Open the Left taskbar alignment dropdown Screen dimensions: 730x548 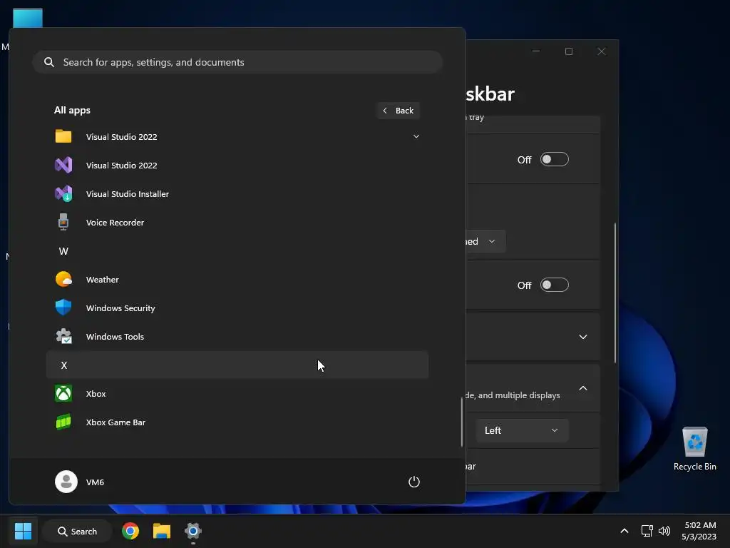pyautogui.click(x=522, y=430)
